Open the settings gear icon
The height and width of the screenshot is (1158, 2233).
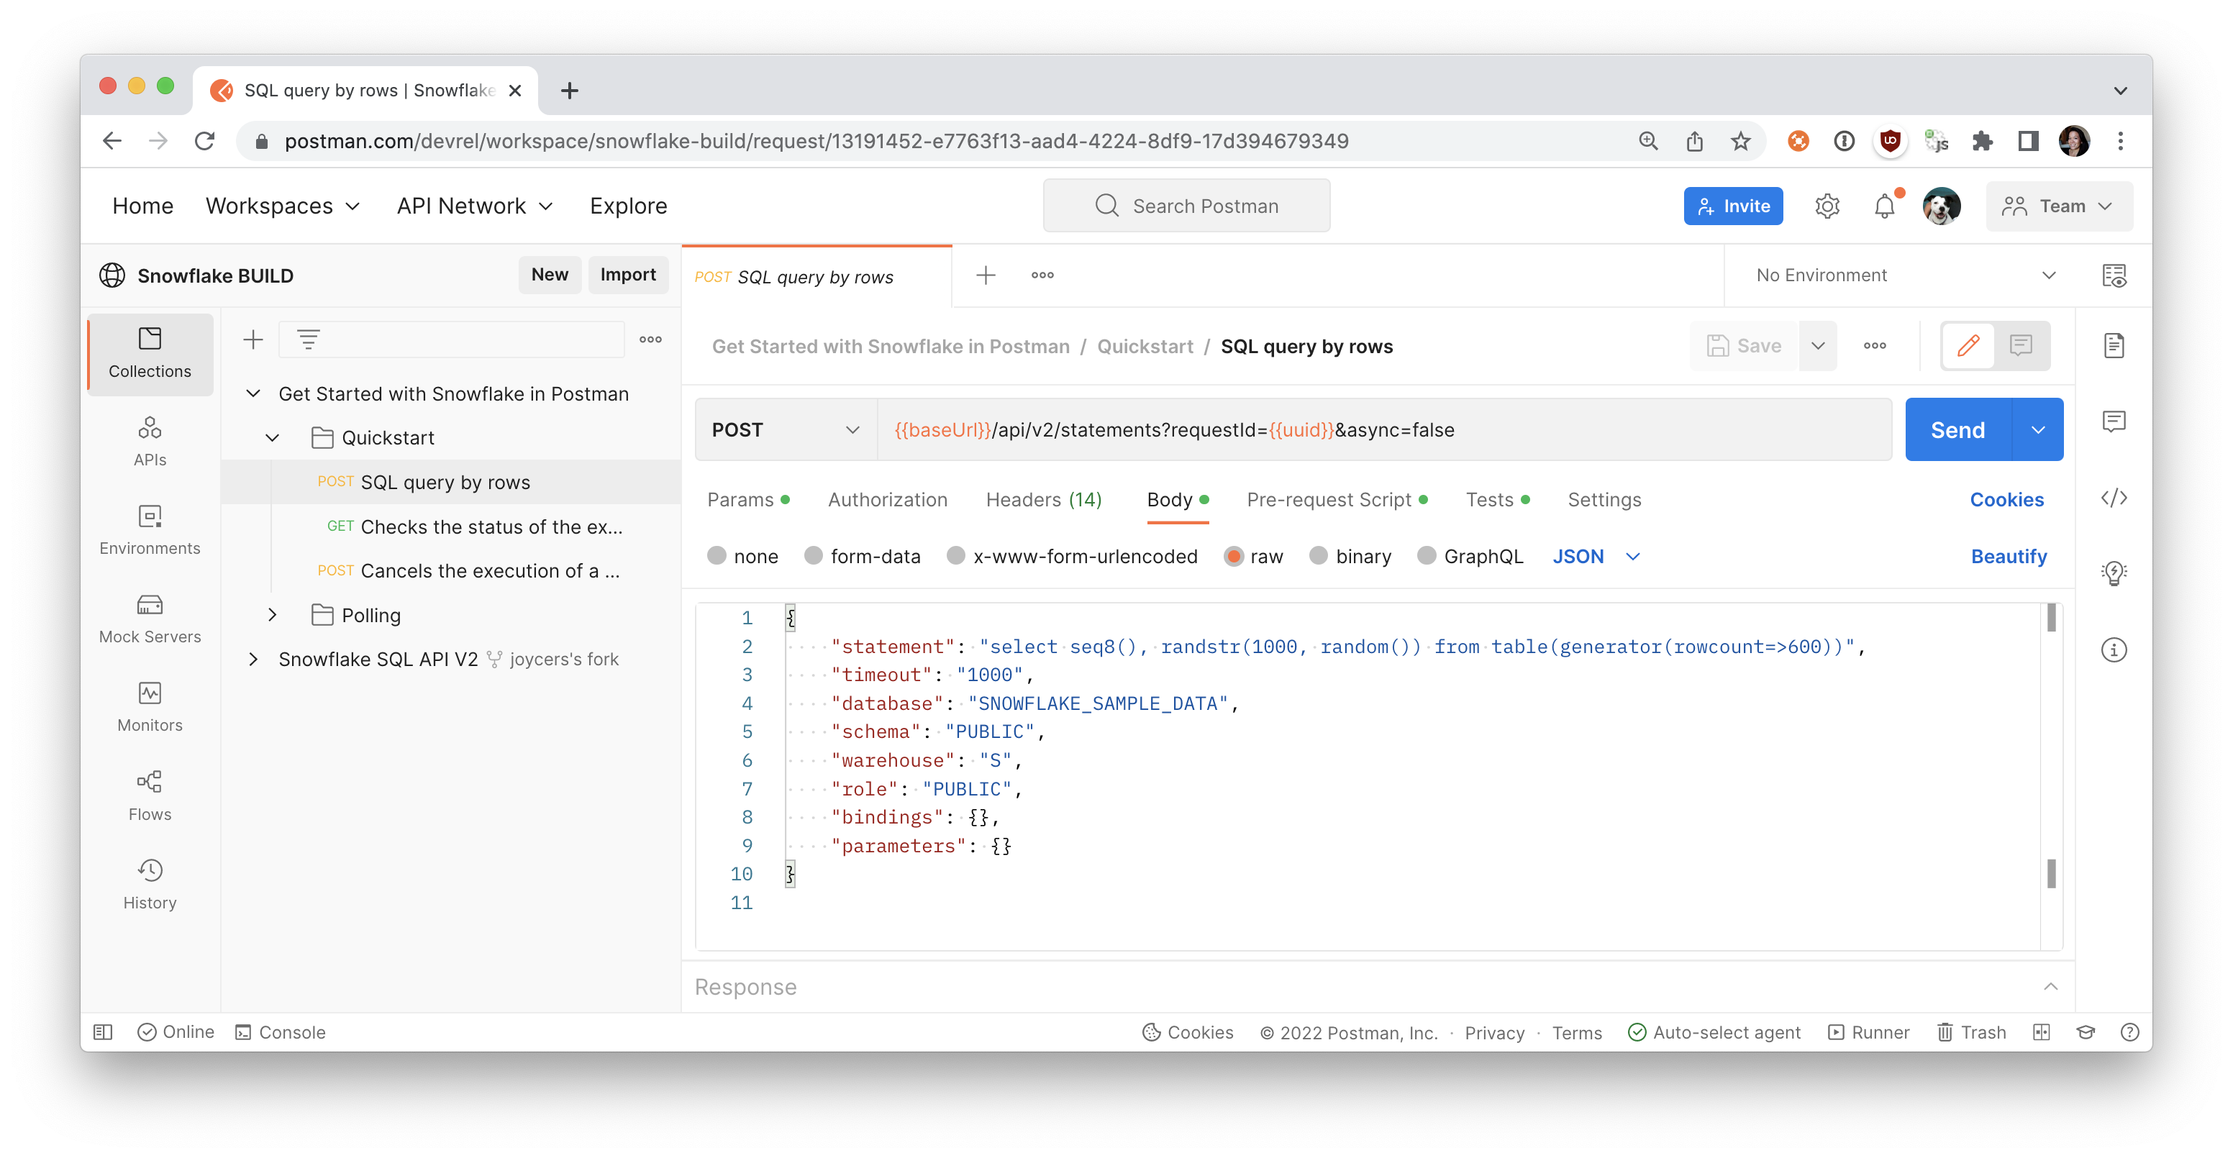[x=1827, y=206]
